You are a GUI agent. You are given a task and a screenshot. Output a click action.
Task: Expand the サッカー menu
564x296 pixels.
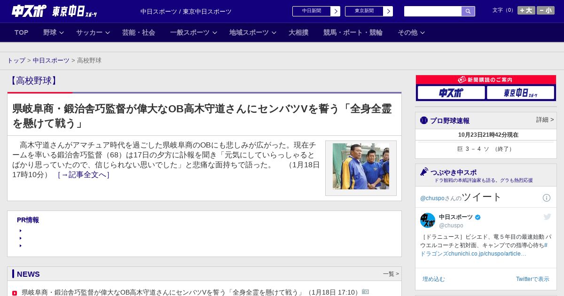[x=93, y=32]
